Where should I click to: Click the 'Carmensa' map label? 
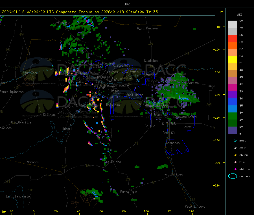[x=173, y=143]
